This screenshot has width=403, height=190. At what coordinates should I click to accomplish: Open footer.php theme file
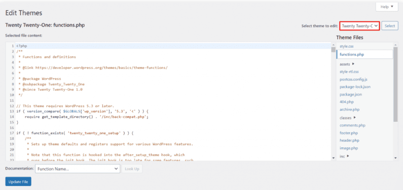tap(349, 133)
